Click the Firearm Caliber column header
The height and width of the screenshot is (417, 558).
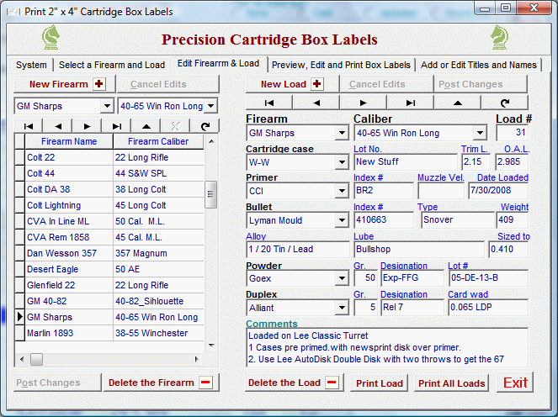click(158, 141)
